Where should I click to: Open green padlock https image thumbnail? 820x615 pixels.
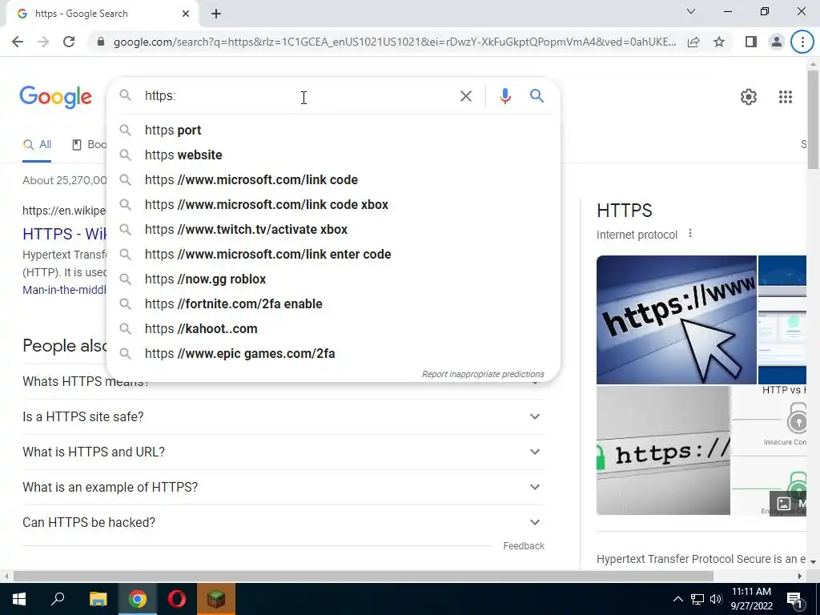[663, 450]
